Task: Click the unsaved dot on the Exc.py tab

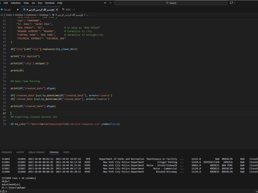Action: pyautogui.click(x=18, y=10)
